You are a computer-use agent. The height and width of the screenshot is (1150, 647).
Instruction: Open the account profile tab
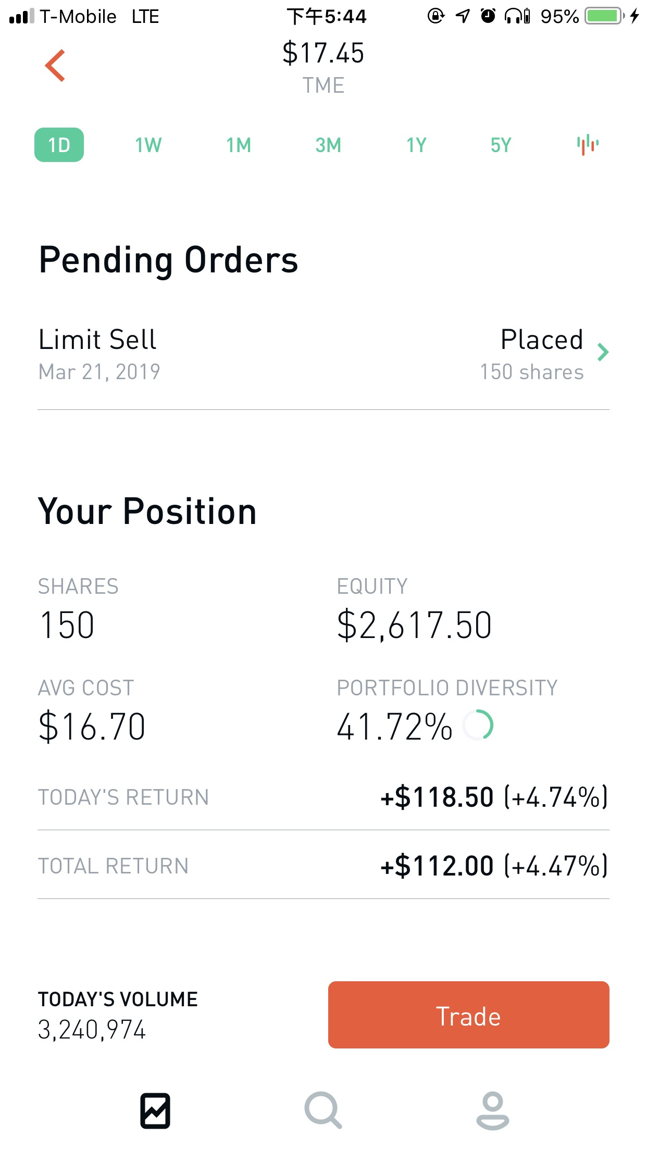click(492, 1110)
